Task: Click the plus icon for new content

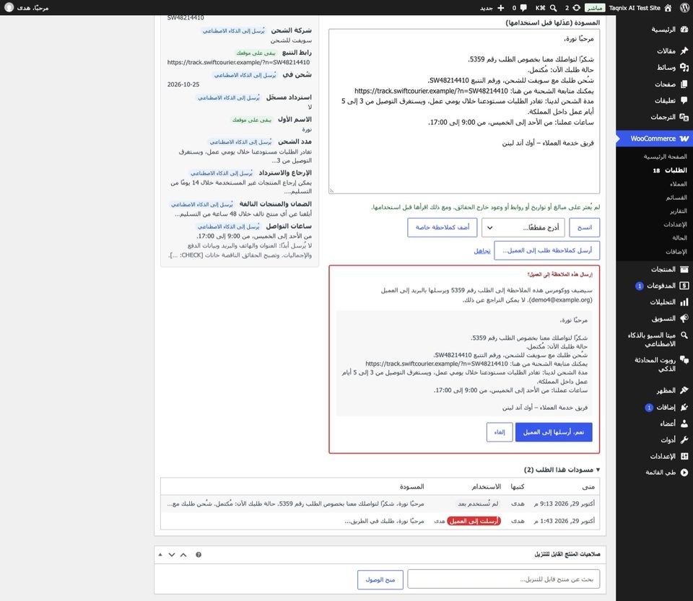Action: [500, 7]
